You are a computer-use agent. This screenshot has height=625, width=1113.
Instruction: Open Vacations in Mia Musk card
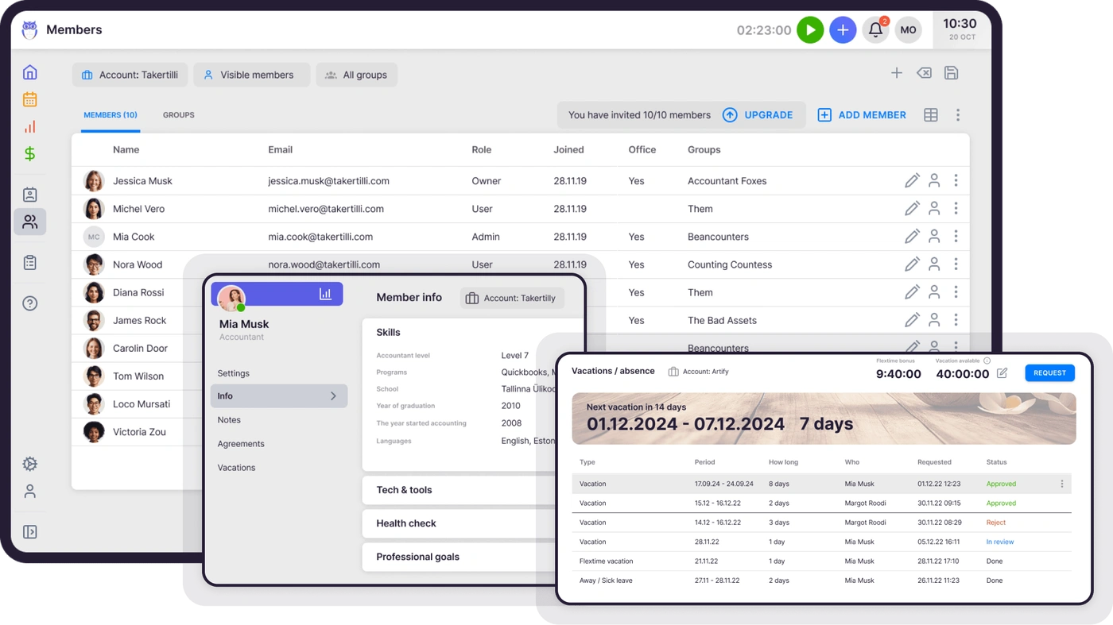(237, 468)
